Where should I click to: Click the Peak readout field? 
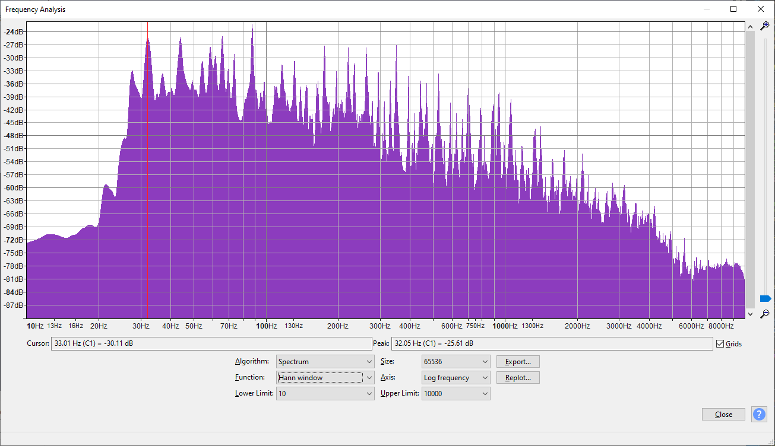(552, 344)
